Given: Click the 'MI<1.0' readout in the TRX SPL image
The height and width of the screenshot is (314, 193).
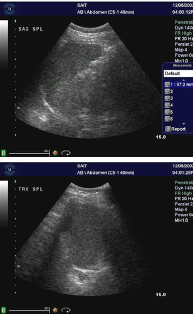Looking at the screenshot, I should pos(182,221).
